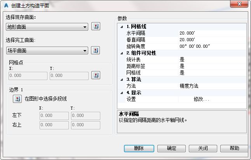Click the 网格点 Y input field
The height and width of the screenshot is (160, 251).
coord(69,75)
